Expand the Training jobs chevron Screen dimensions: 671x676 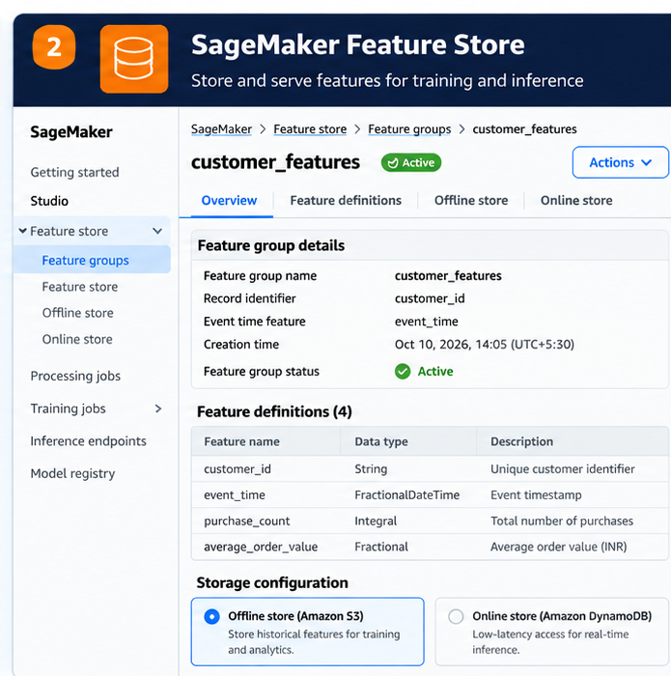(158, 408)
